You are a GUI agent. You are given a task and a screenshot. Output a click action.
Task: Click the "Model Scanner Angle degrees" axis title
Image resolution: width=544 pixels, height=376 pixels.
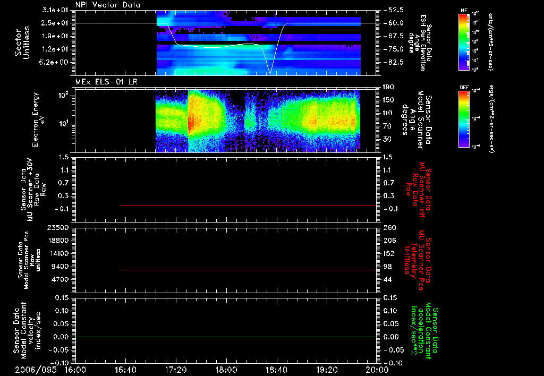pyautogui.click(x=416, y=120)
